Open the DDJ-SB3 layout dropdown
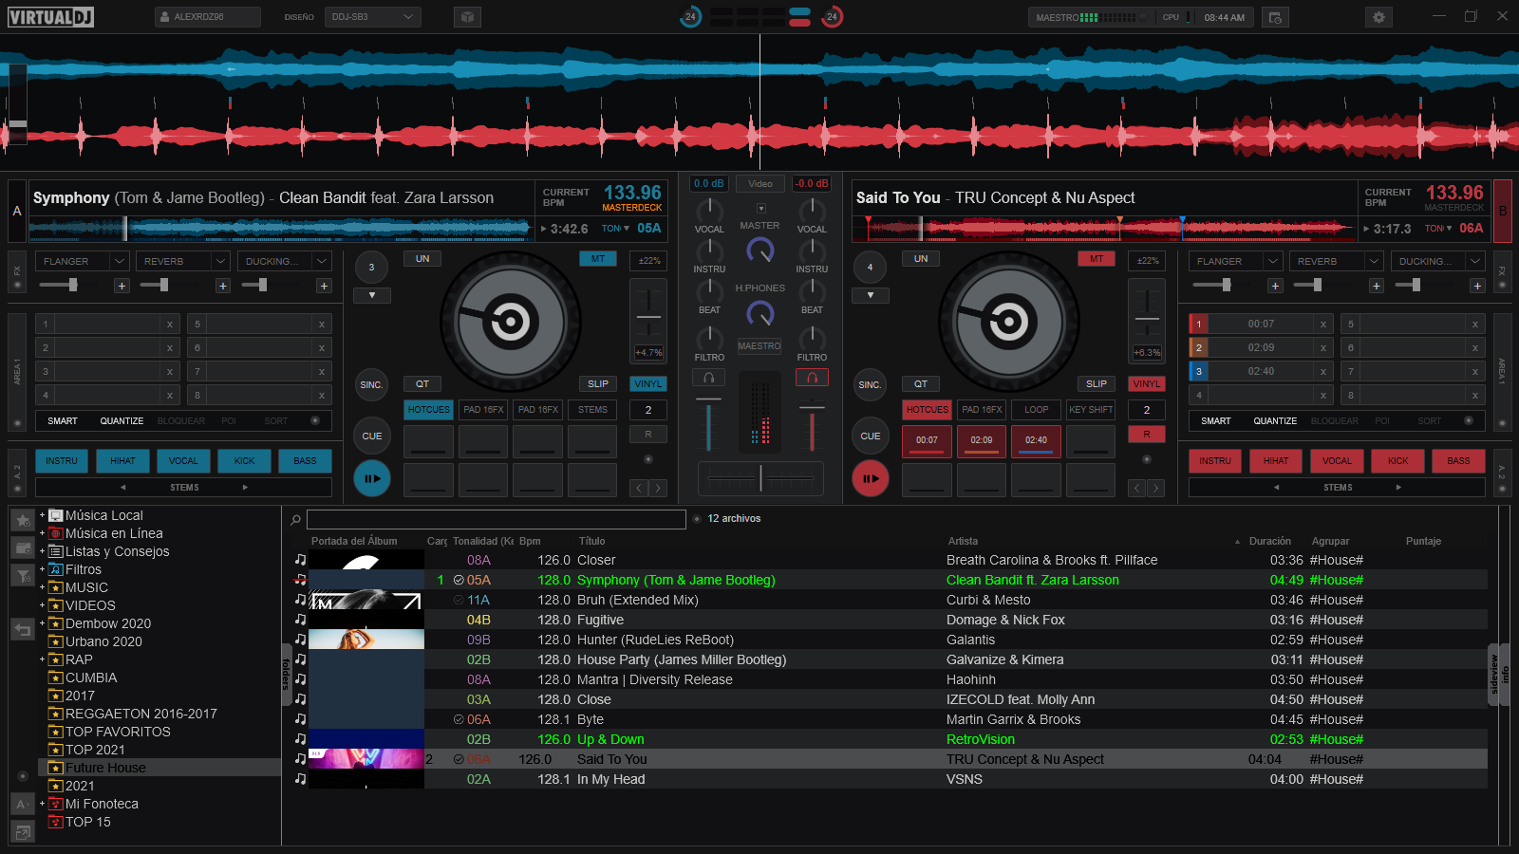Screen dimensions: 1519x854 click(x=372, y=17)
